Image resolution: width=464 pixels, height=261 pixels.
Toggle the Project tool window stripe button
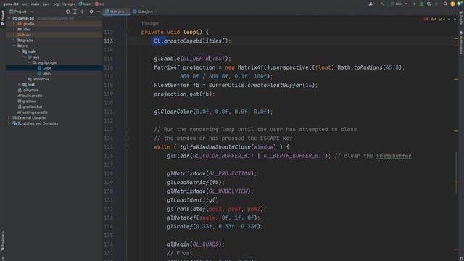click(3, 17)
